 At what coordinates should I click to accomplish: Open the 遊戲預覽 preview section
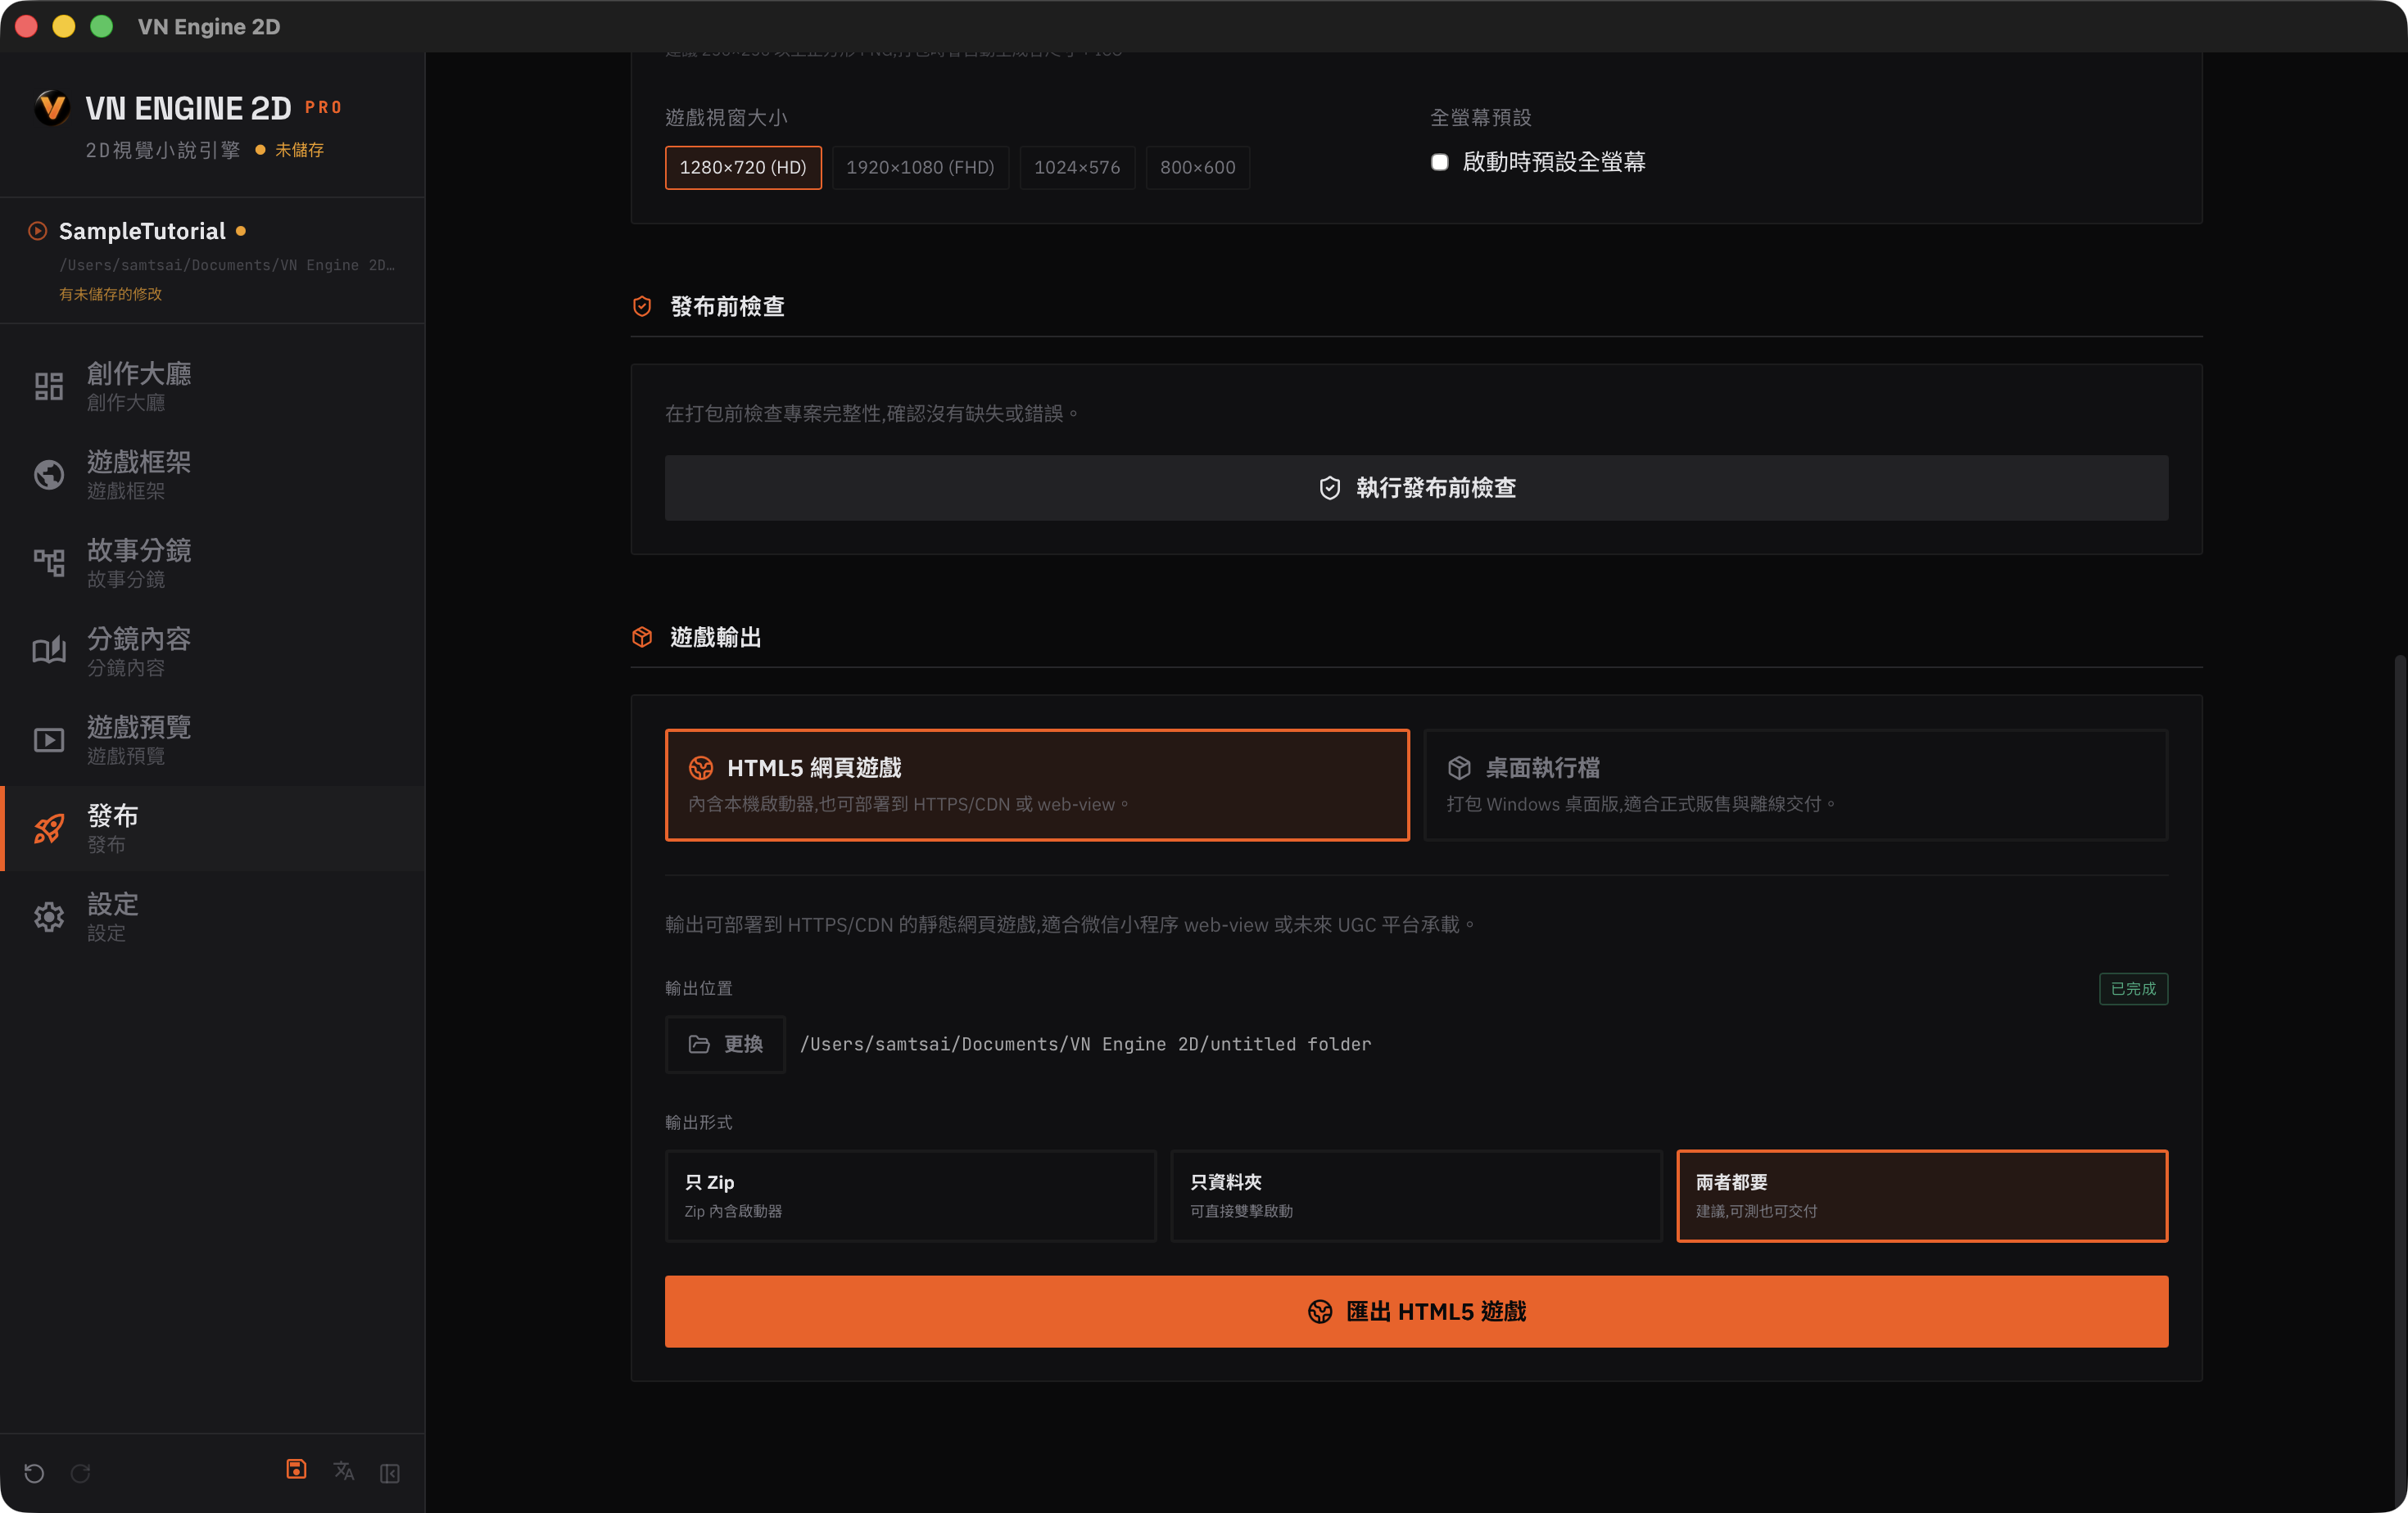pyautogui.click(x=212, y=739)
